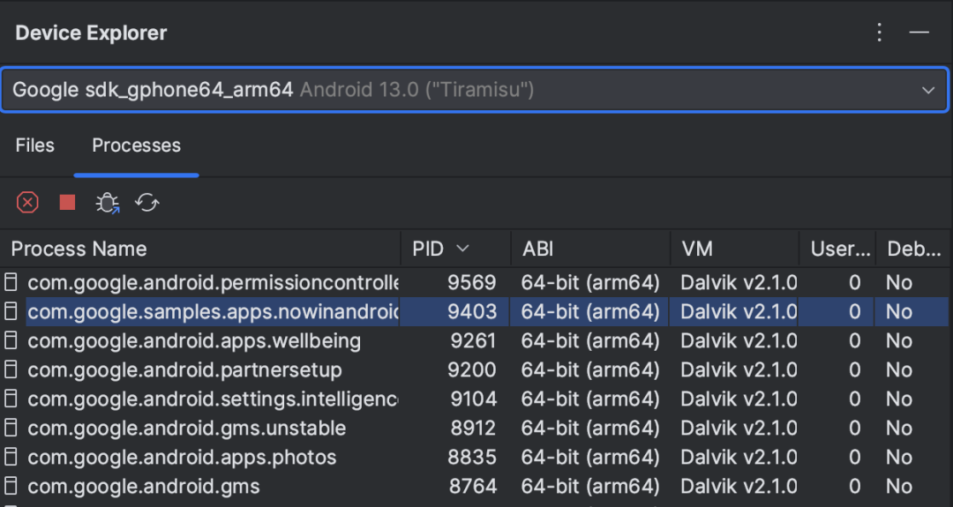The height and width of the screenshot is (507, 953).
Task: Click Debuggable 'No' in PID 8764 row
Action: point(899,487)
